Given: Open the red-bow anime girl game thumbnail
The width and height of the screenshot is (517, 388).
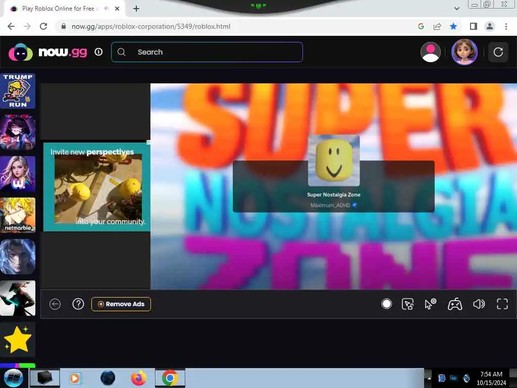Looking at the screenshot, I should pos(18,132).
